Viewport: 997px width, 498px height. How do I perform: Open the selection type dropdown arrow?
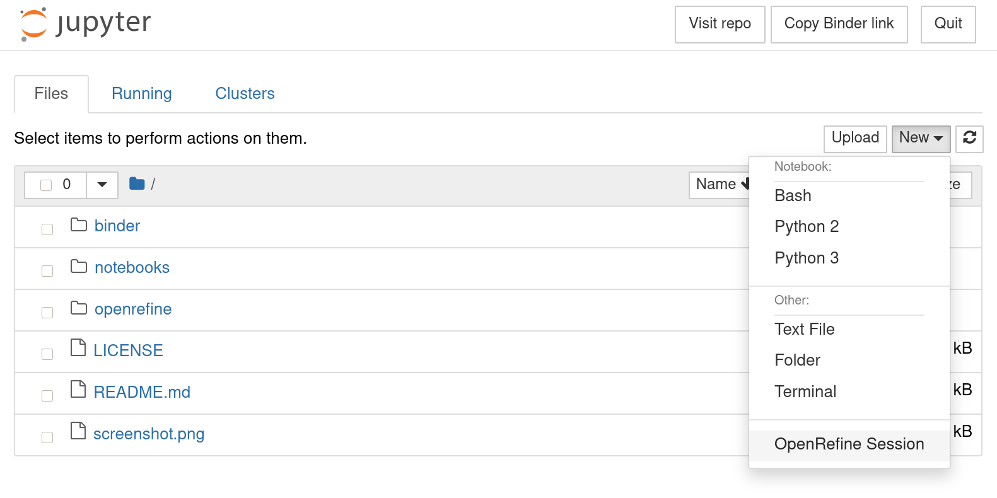coord(102,185)
